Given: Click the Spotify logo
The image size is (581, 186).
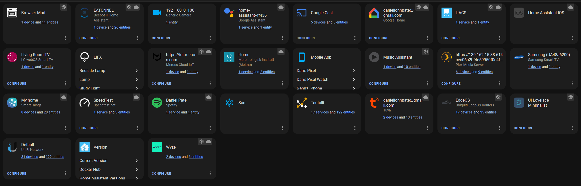Looking at the screenshot, I should (157, 103).
